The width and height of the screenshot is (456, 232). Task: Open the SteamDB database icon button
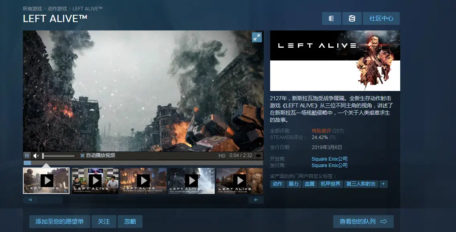point(352,18)
